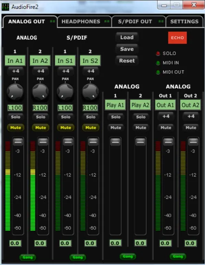Toggle the +4 level button for In A1
The width and height of the screenshot is (205, 265).
[x=15, y=71]
